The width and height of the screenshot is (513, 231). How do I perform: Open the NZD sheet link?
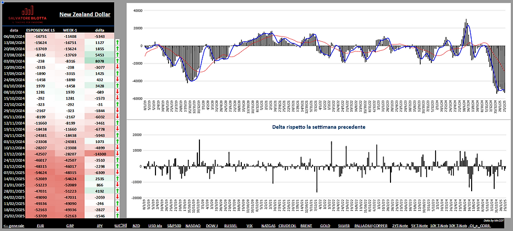(x=136, y=226)
